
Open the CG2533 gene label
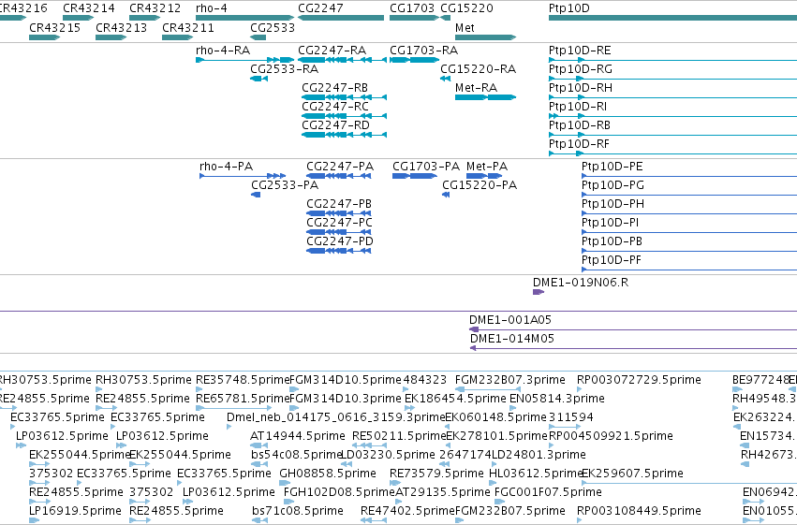coord(273,27)
